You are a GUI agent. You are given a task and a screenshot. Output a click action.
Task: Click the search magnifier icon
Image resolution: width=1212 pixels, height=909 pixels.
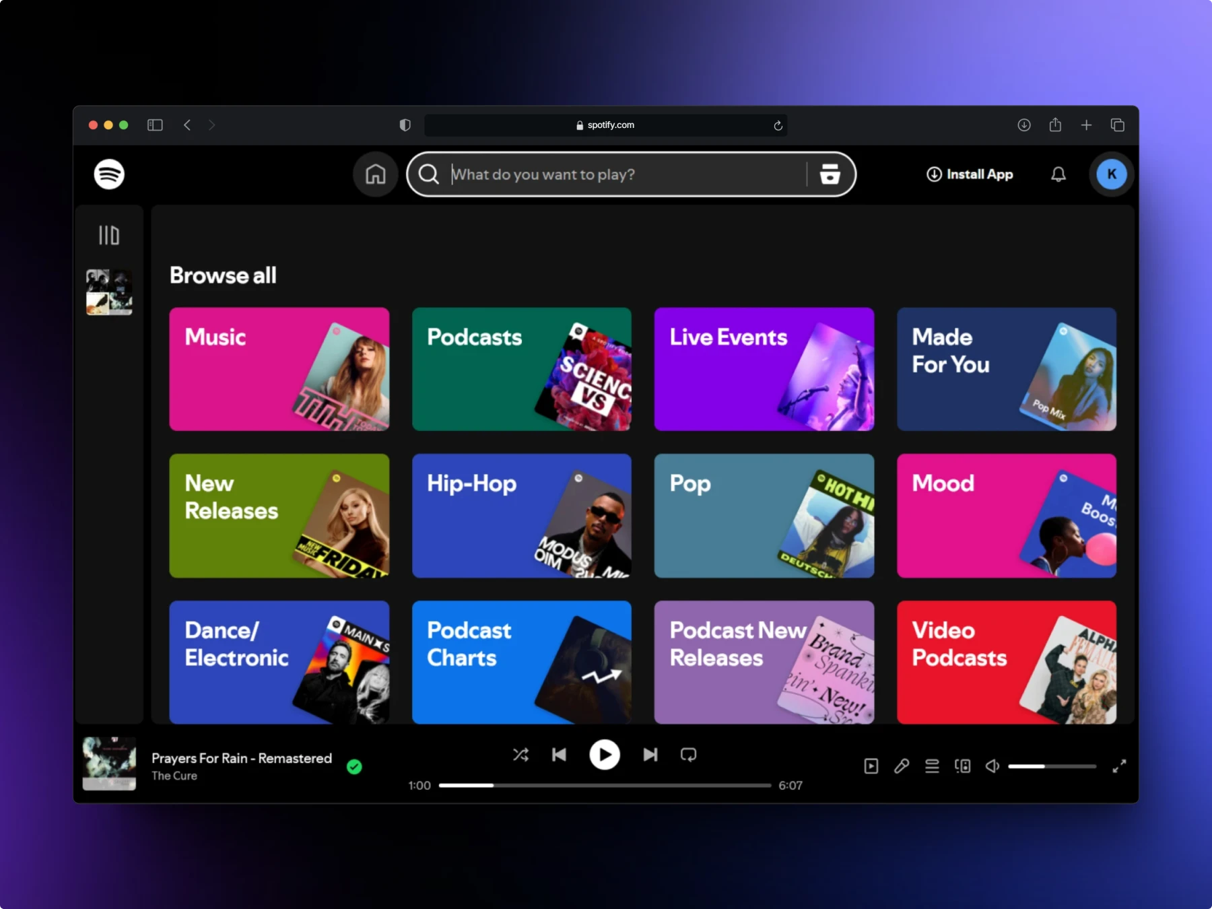point(429,174)
